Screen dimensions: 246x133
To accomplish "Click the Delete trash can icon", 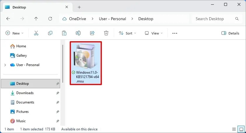I will pyautogui.click(x=106, y=33).
